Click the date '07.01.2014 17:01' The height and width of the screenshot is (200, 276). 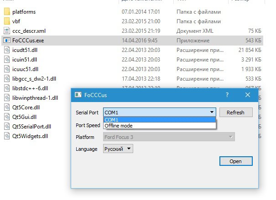(141, 12)
